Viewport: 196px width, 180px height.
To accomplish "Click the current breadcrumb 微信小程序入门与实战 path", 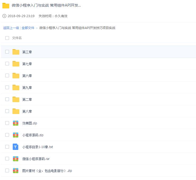I will (x=77, y=28).
